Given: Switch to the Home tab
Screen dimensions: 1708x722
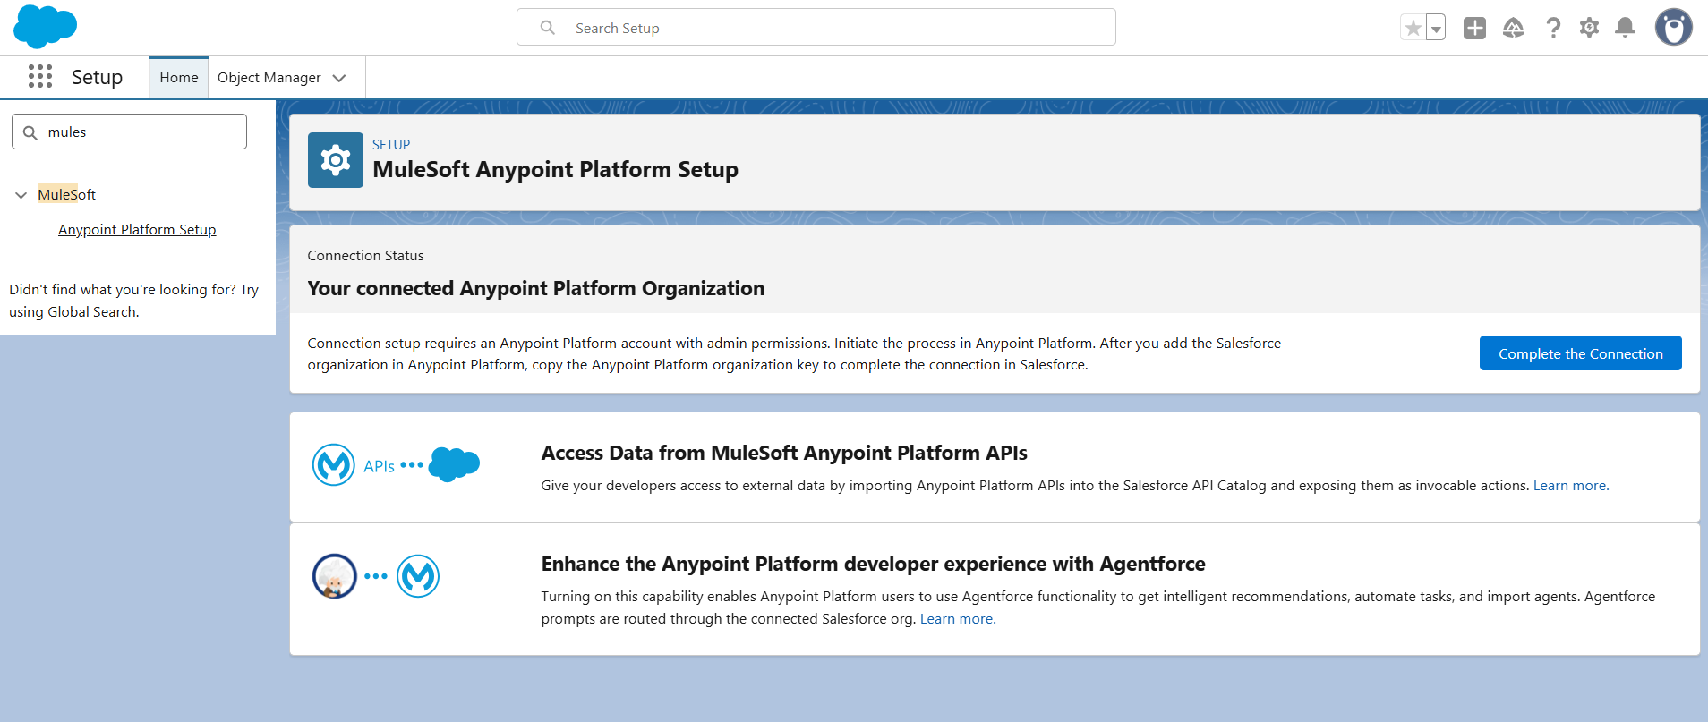Looking at the screenshot, I should click(179, 78).
